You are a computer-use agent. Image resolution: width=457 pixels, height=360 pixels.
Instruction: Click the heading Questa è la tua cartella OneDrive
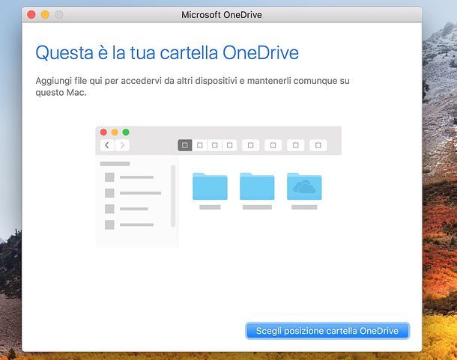click(x=167, y=52)
